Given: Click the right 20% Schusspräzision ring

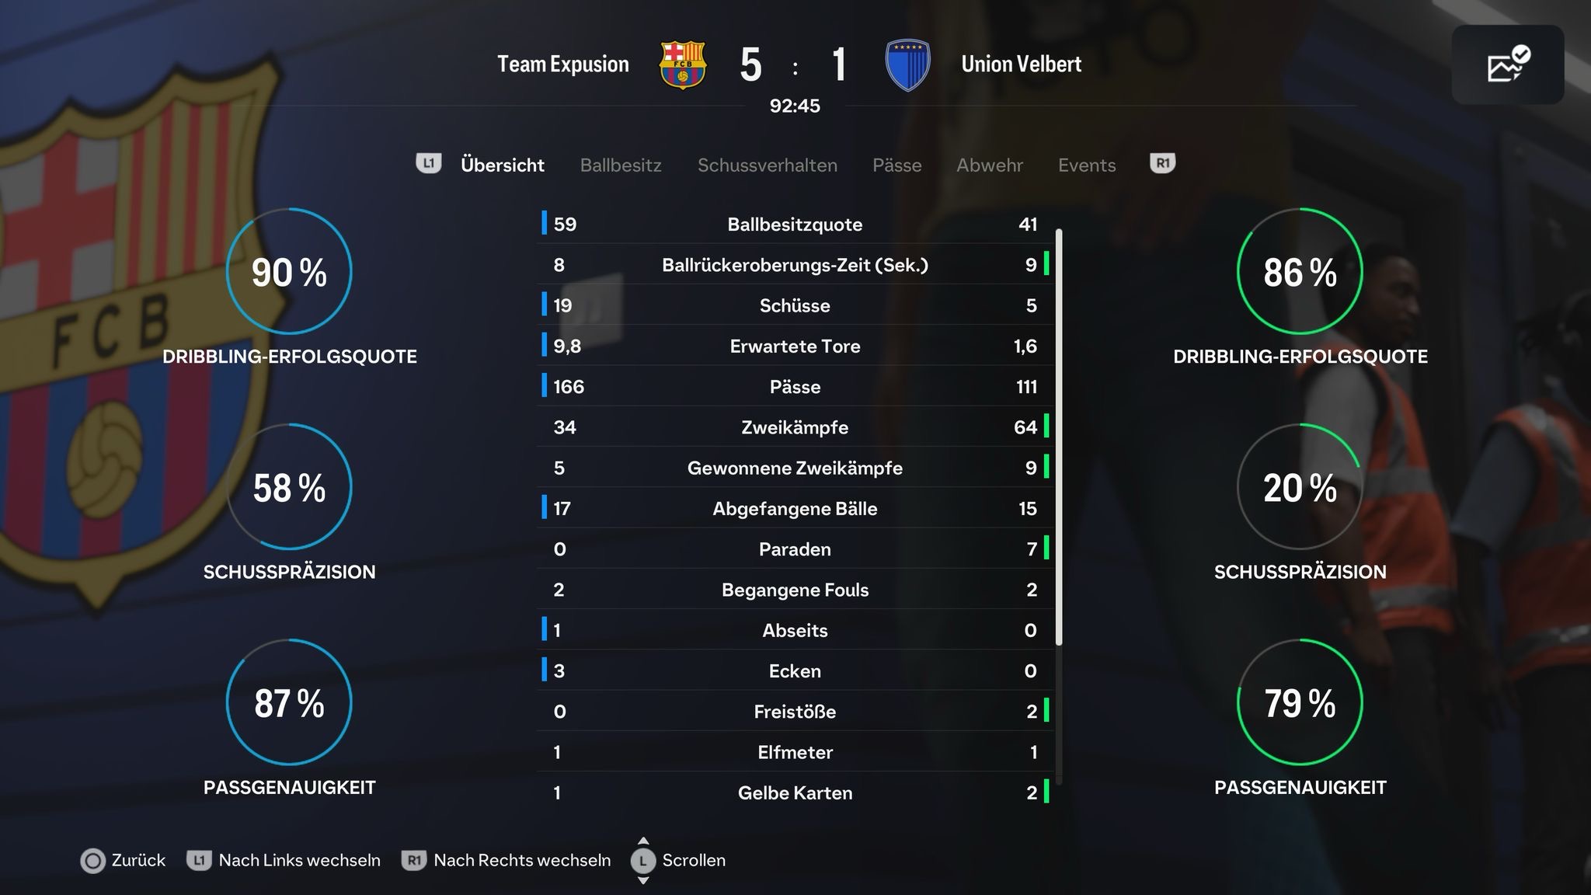Looking at the screenshot, I should 1300,486.
